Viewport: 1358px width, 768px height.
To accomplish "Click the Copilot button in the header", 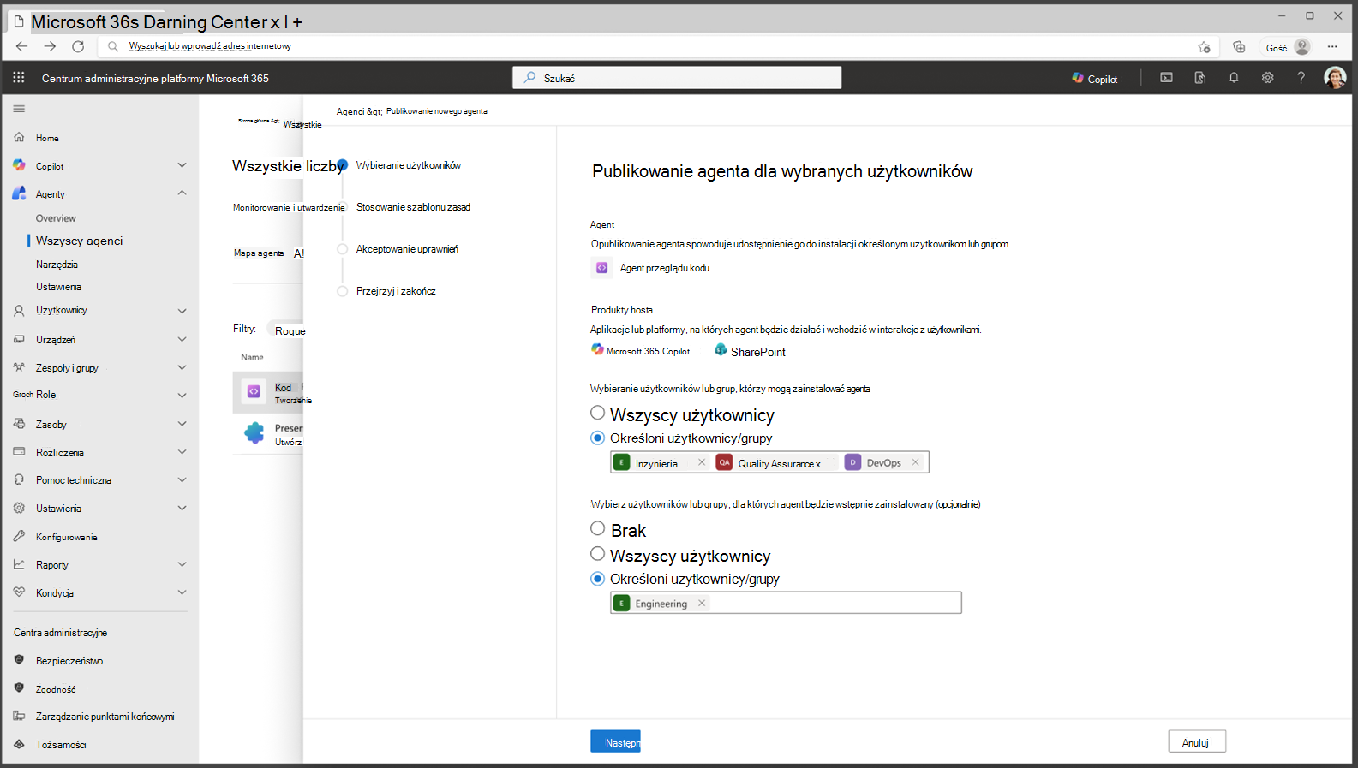I will pos(1095,79).
